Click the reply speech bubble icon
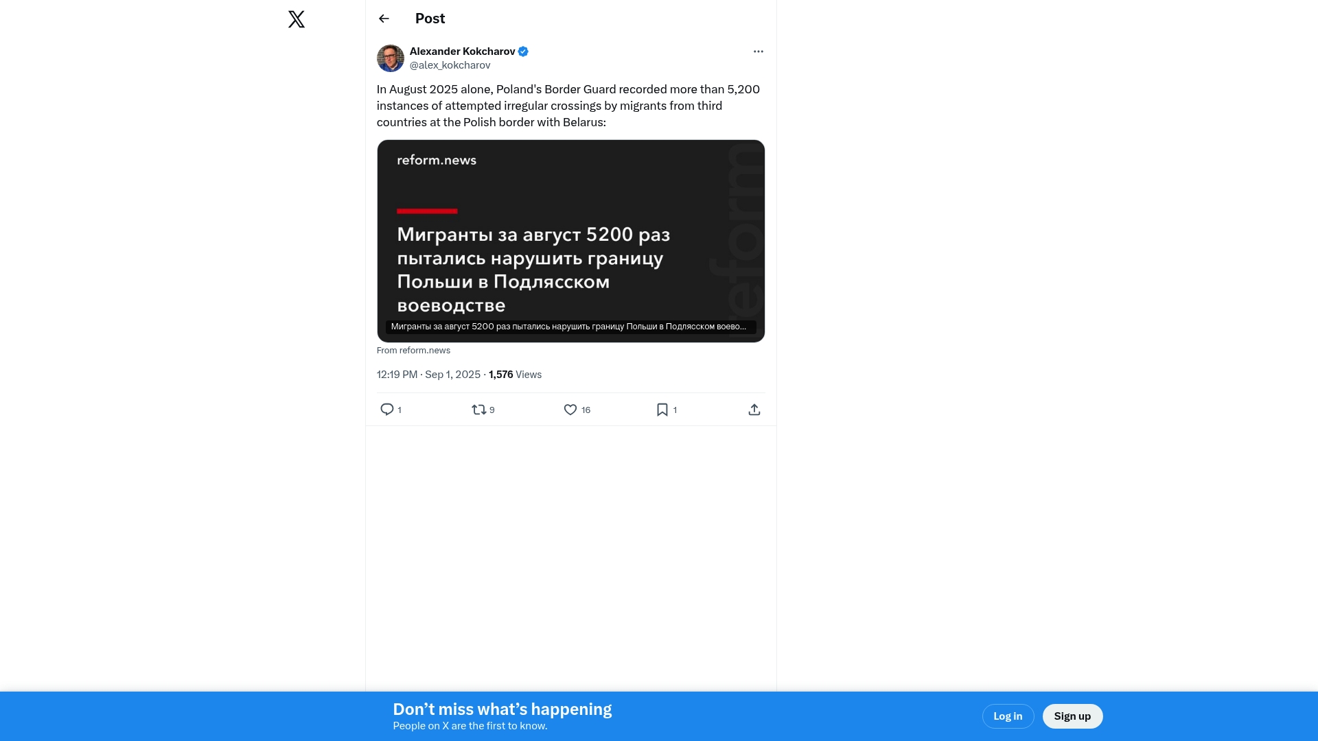 tap(387, 410)
